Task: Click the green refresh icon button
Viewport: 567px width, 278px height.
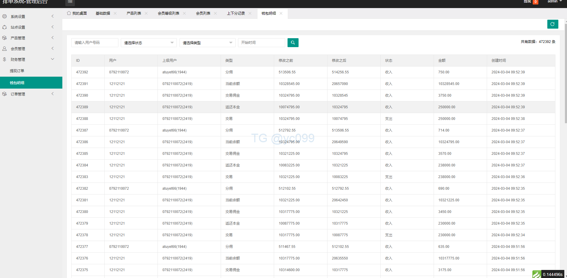Action: click(x=552, y=24)
